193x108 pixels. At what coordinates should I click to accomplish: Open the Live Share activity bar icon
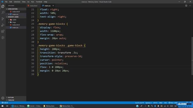pos(3,37)
